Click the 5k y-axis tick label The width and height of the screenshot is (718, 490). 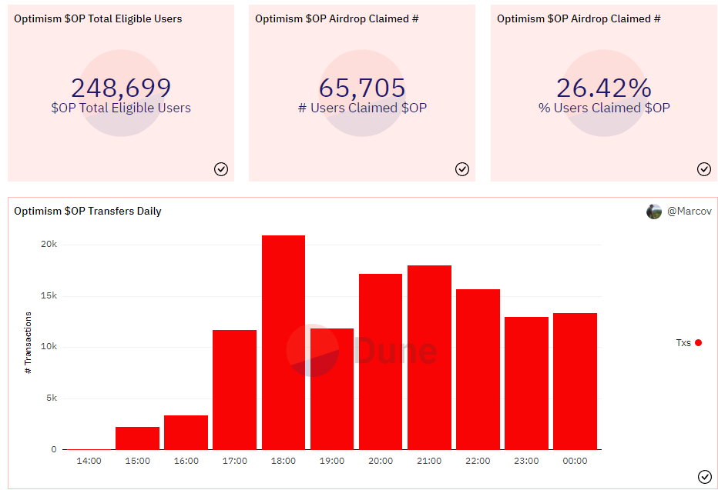(x=52, y=398)
